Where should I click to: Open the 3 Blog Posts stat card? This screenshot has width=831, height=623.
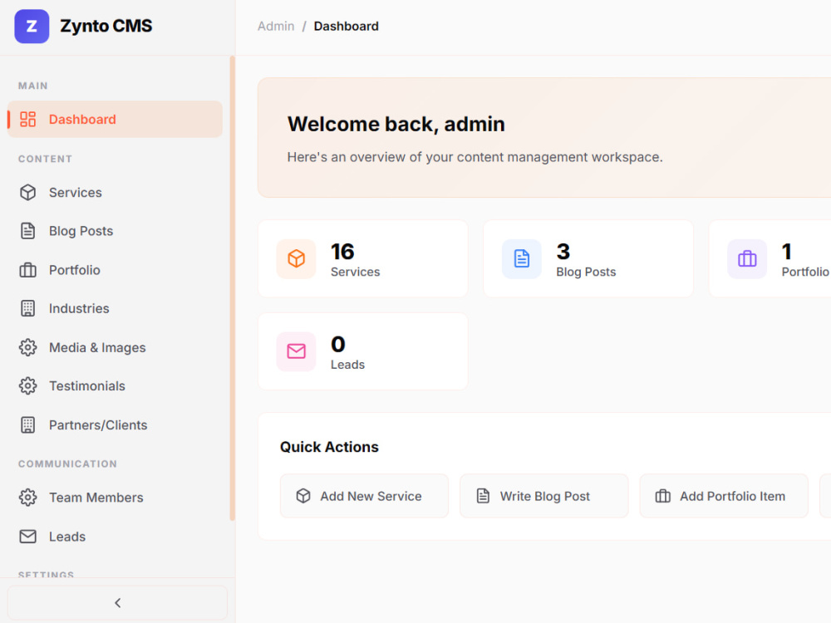(x=588, y=258)
